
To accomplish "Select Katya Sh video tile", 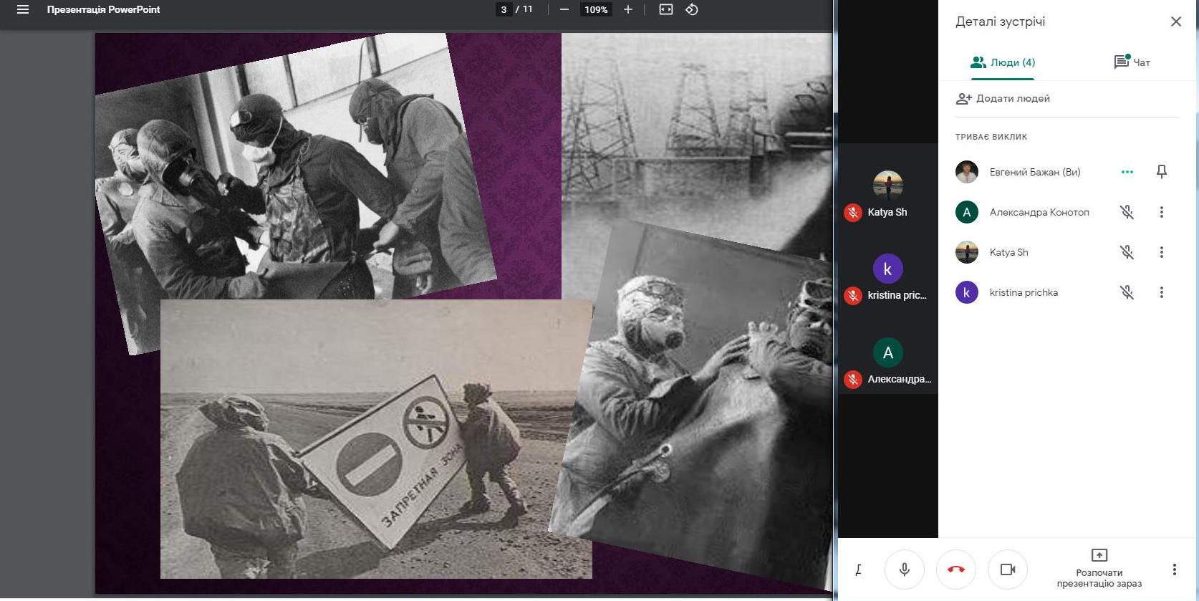I will (888, 193).
